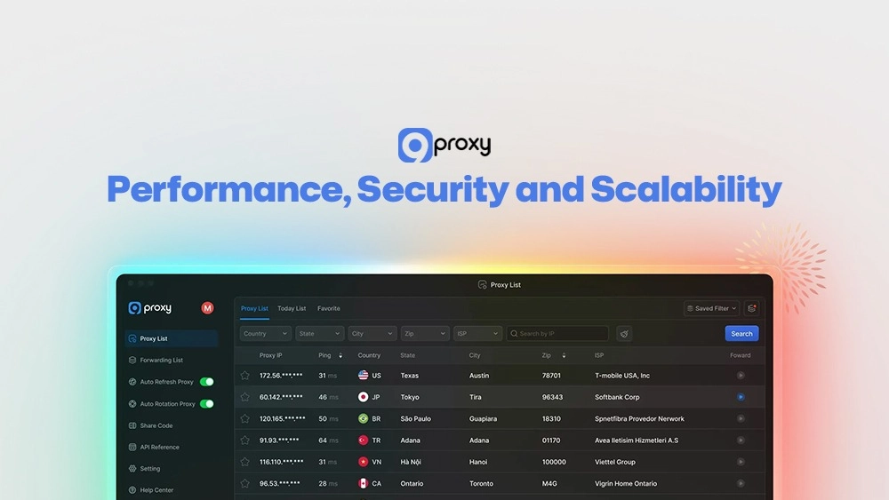Click zip value 100000

(554, 462)
